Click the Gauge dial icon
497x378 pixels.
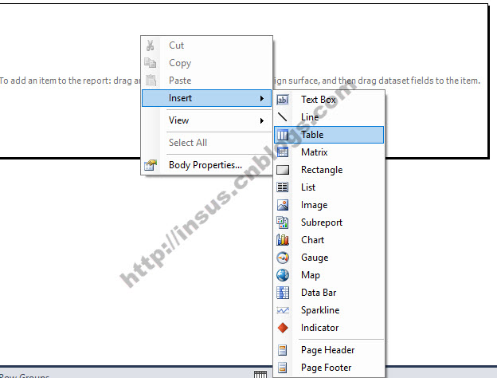pos(283,258)
